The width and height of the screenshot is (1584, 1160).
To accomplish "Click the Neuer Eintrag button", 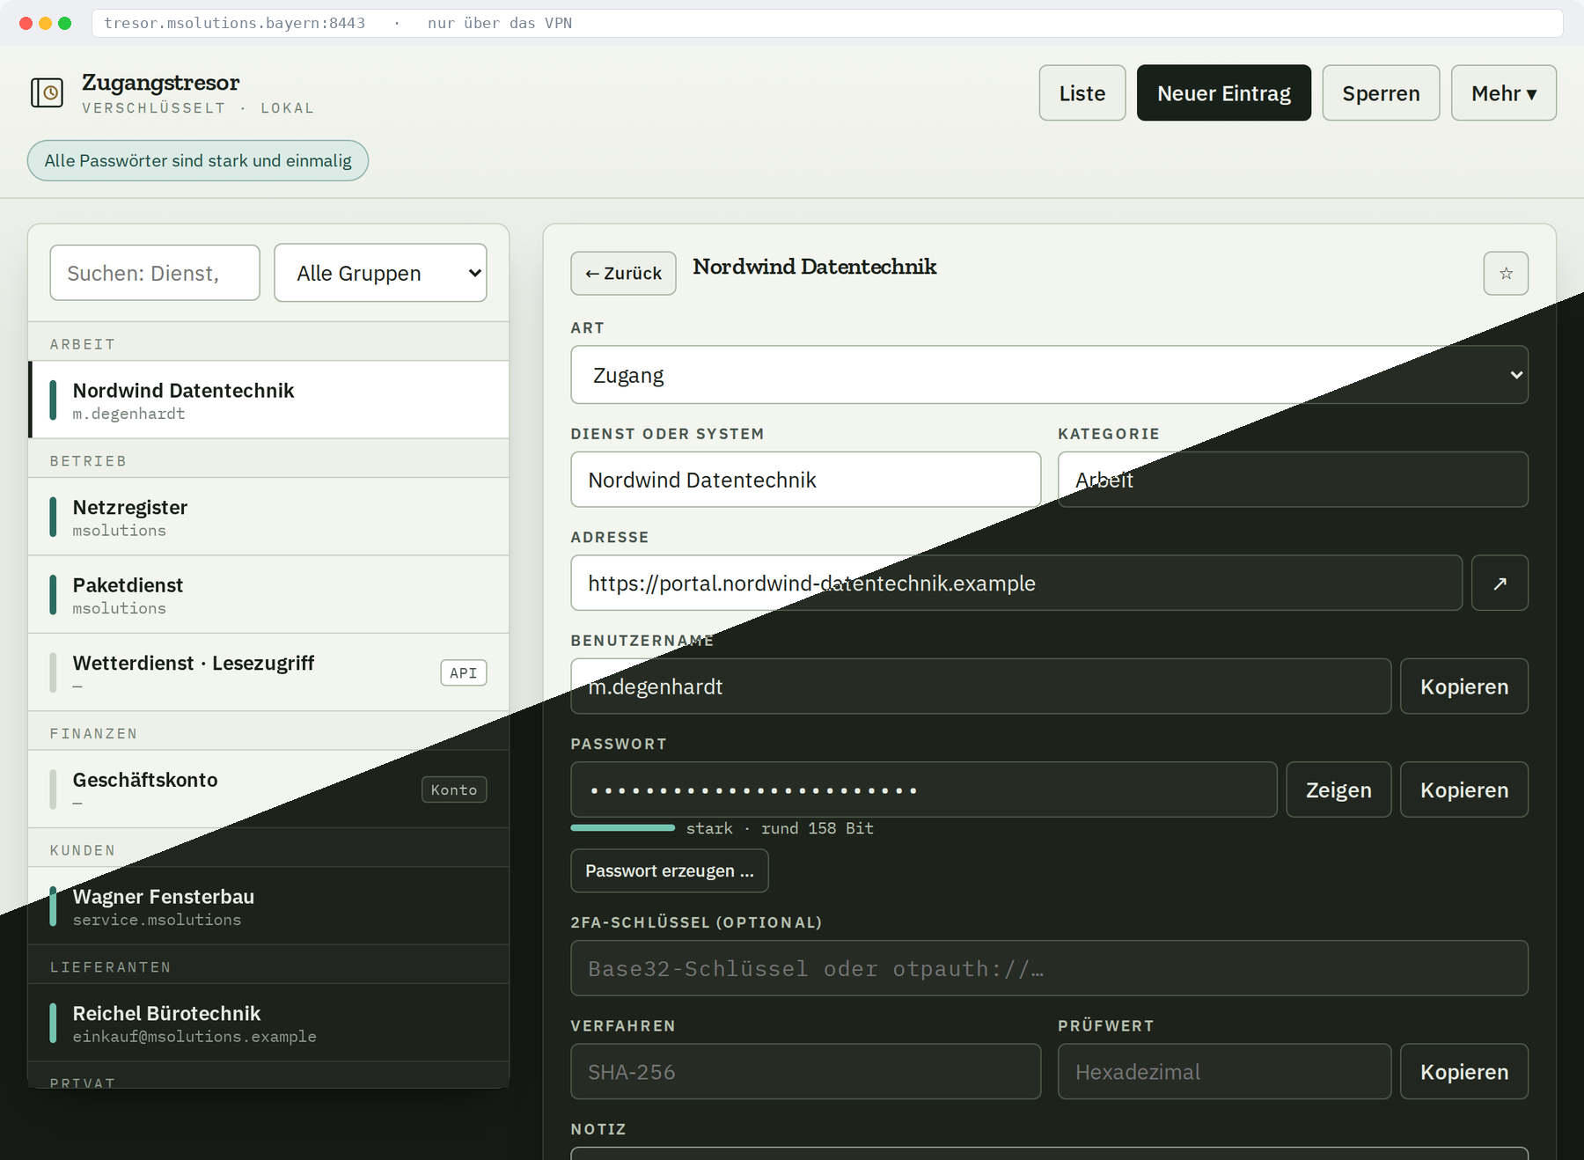I will click(1223, 92).
